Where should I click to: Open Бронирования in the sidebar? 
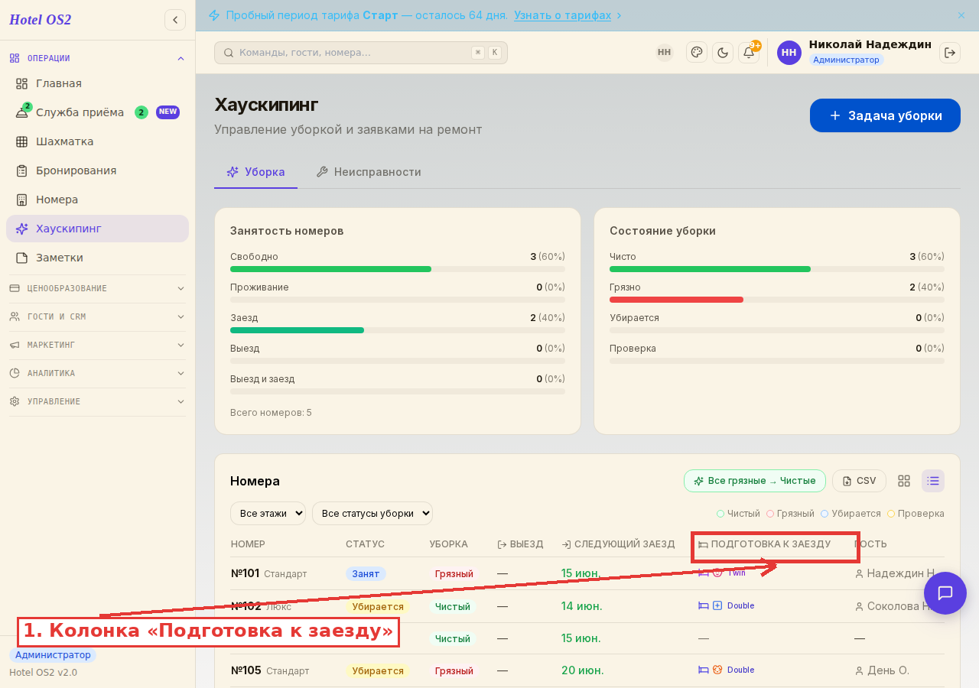97,170
